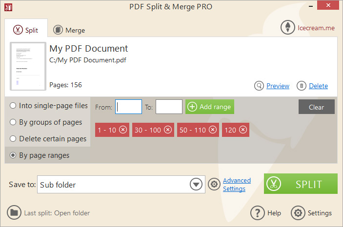Focus the From page number field
Viewport: 343px width, 227px height.
(x=128, y=107)
